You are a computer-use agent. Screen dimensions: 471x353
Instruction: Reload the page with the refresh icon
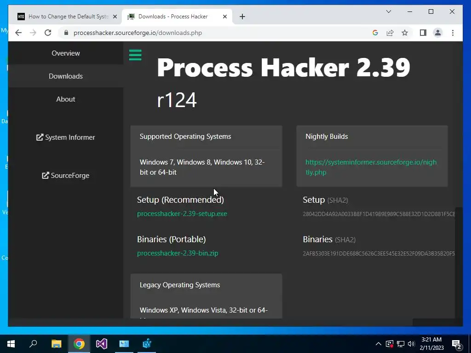(48, 33)
